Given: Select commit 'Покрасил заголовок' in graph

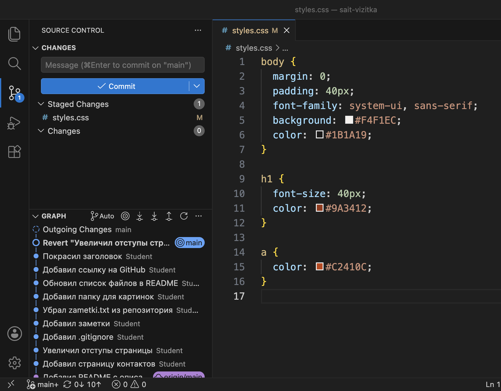Looking at the screenshot, I should coord(121,256).
